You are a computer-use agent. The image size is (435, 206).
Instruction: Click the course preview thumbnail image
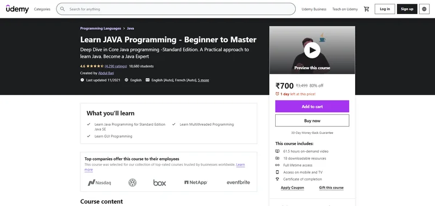tap(312, 50)
